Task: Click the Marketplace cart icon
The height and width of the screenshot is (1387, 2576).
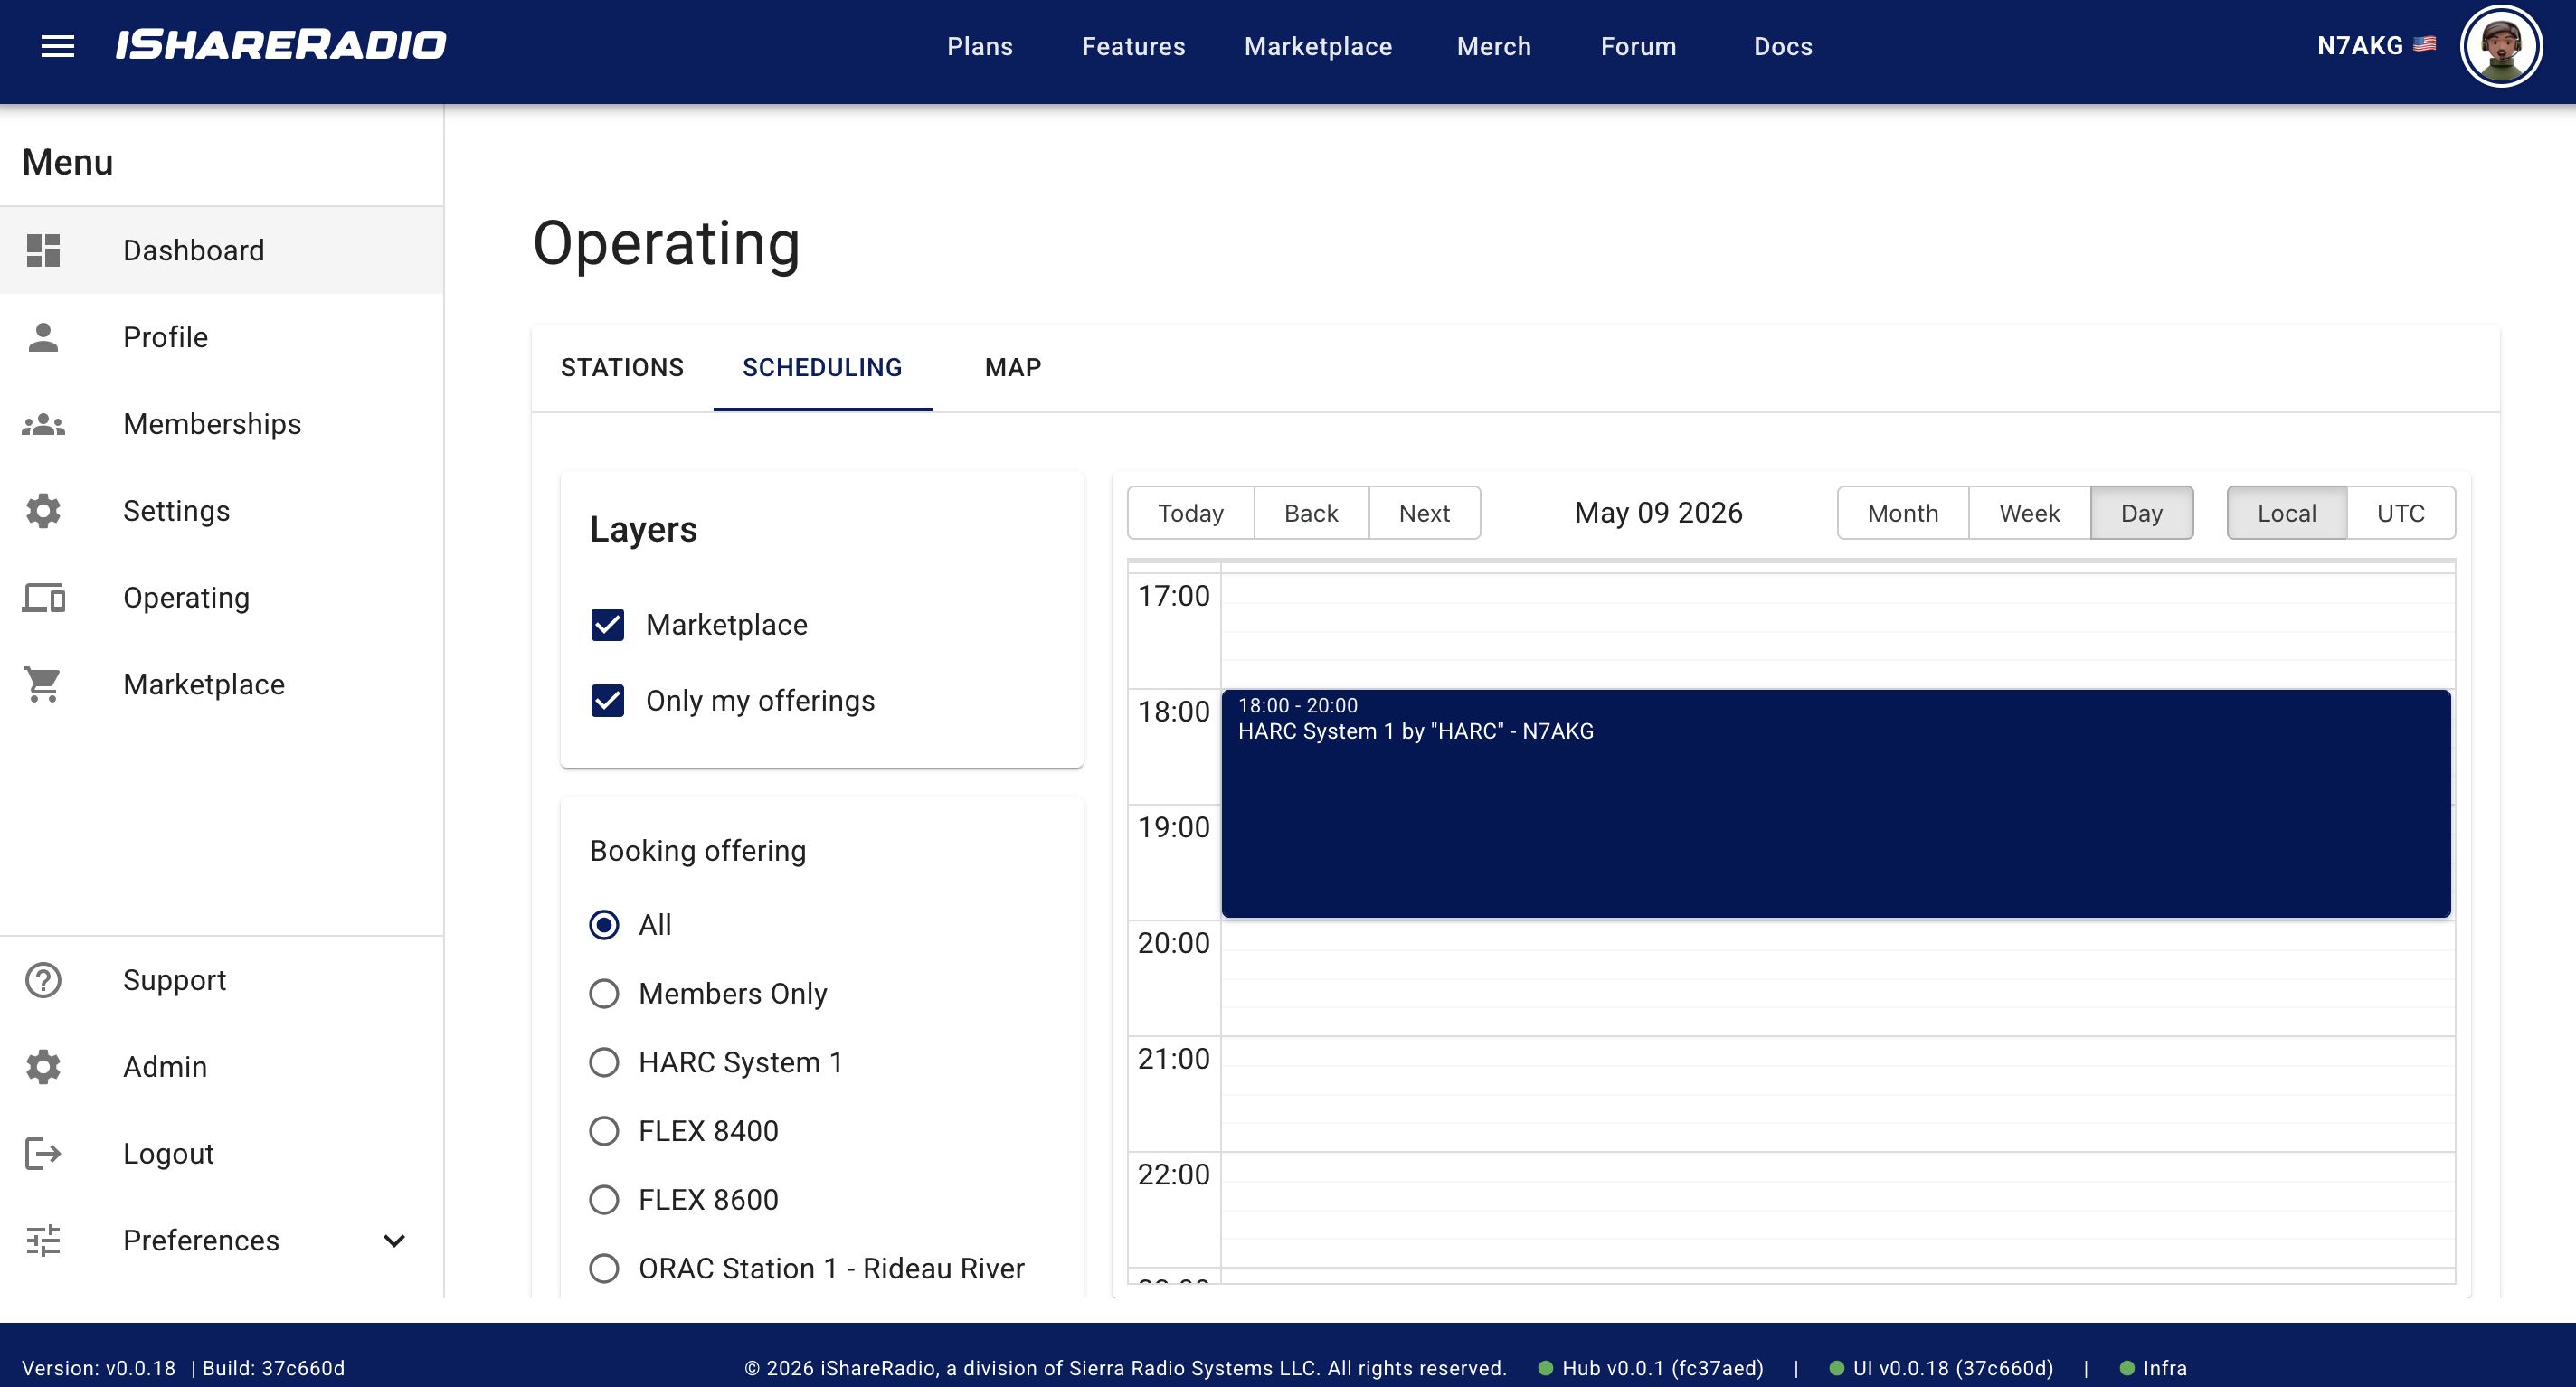Action: [43, 685]
